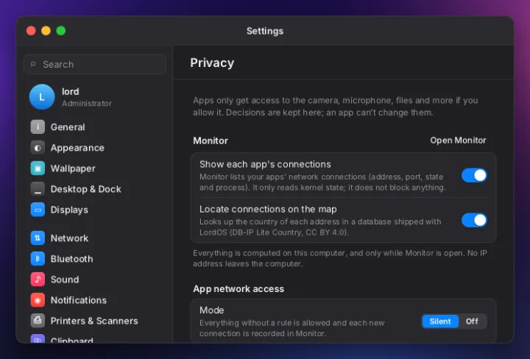Viewport: 530px width, 359px height.
Task: Click the yellow minimize button
Action: click(46, 31)
